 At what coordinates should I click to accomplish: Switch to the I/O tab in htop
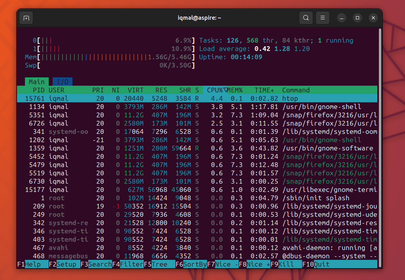tap(63, 82)
